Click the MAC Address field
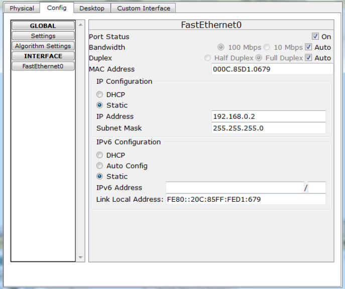Viewport: 345px width, 289px height. (272, 69)
